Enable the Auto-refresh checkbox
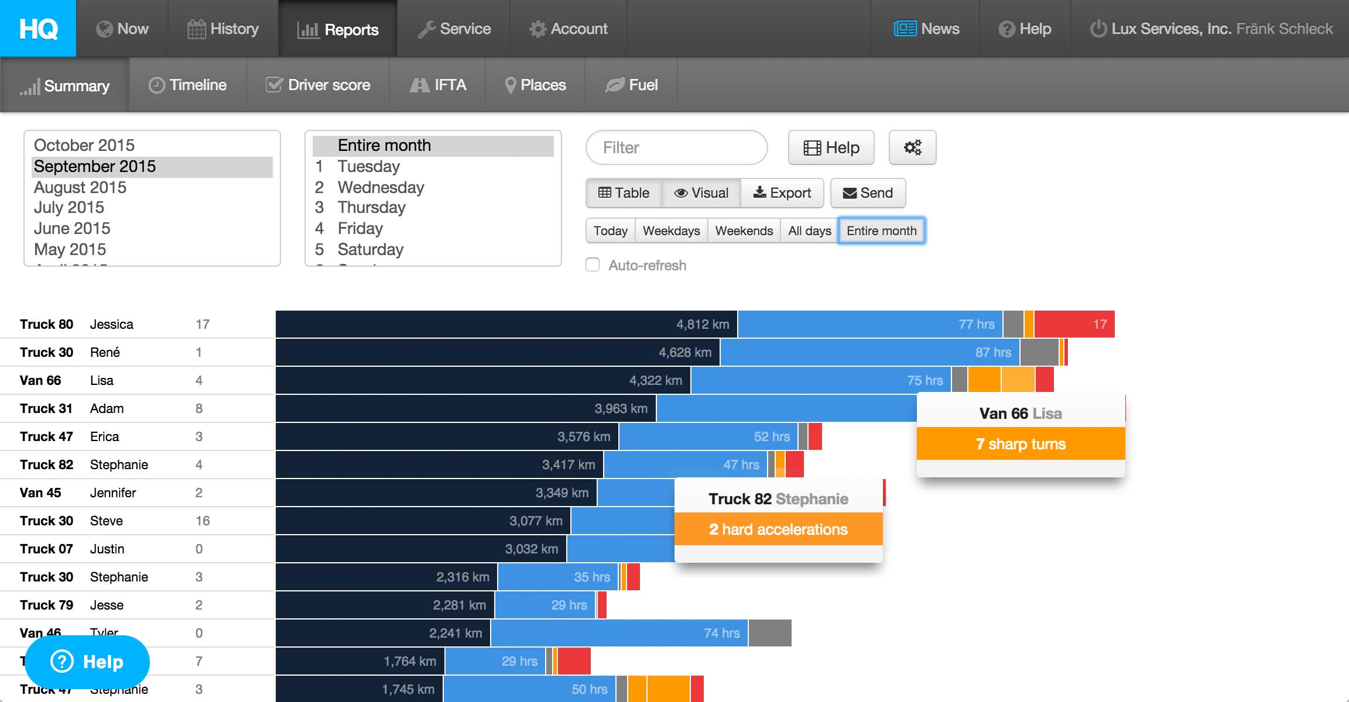The width and height of the screenshot is (1349, 702). (593, 265)
